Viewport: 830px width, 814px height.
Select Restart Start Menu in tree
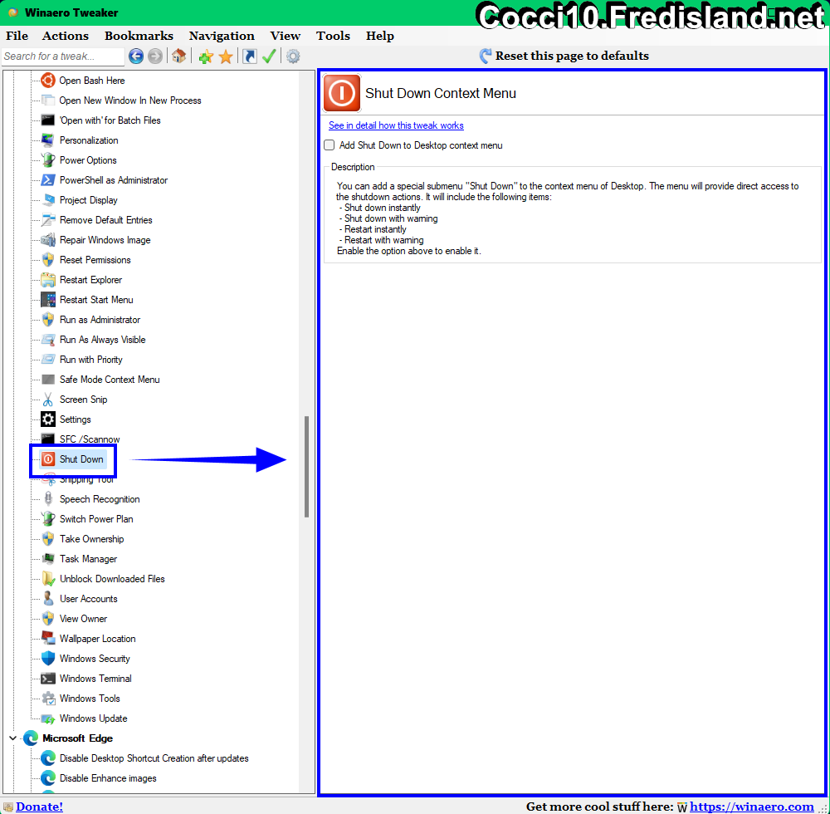coord(96,300)
